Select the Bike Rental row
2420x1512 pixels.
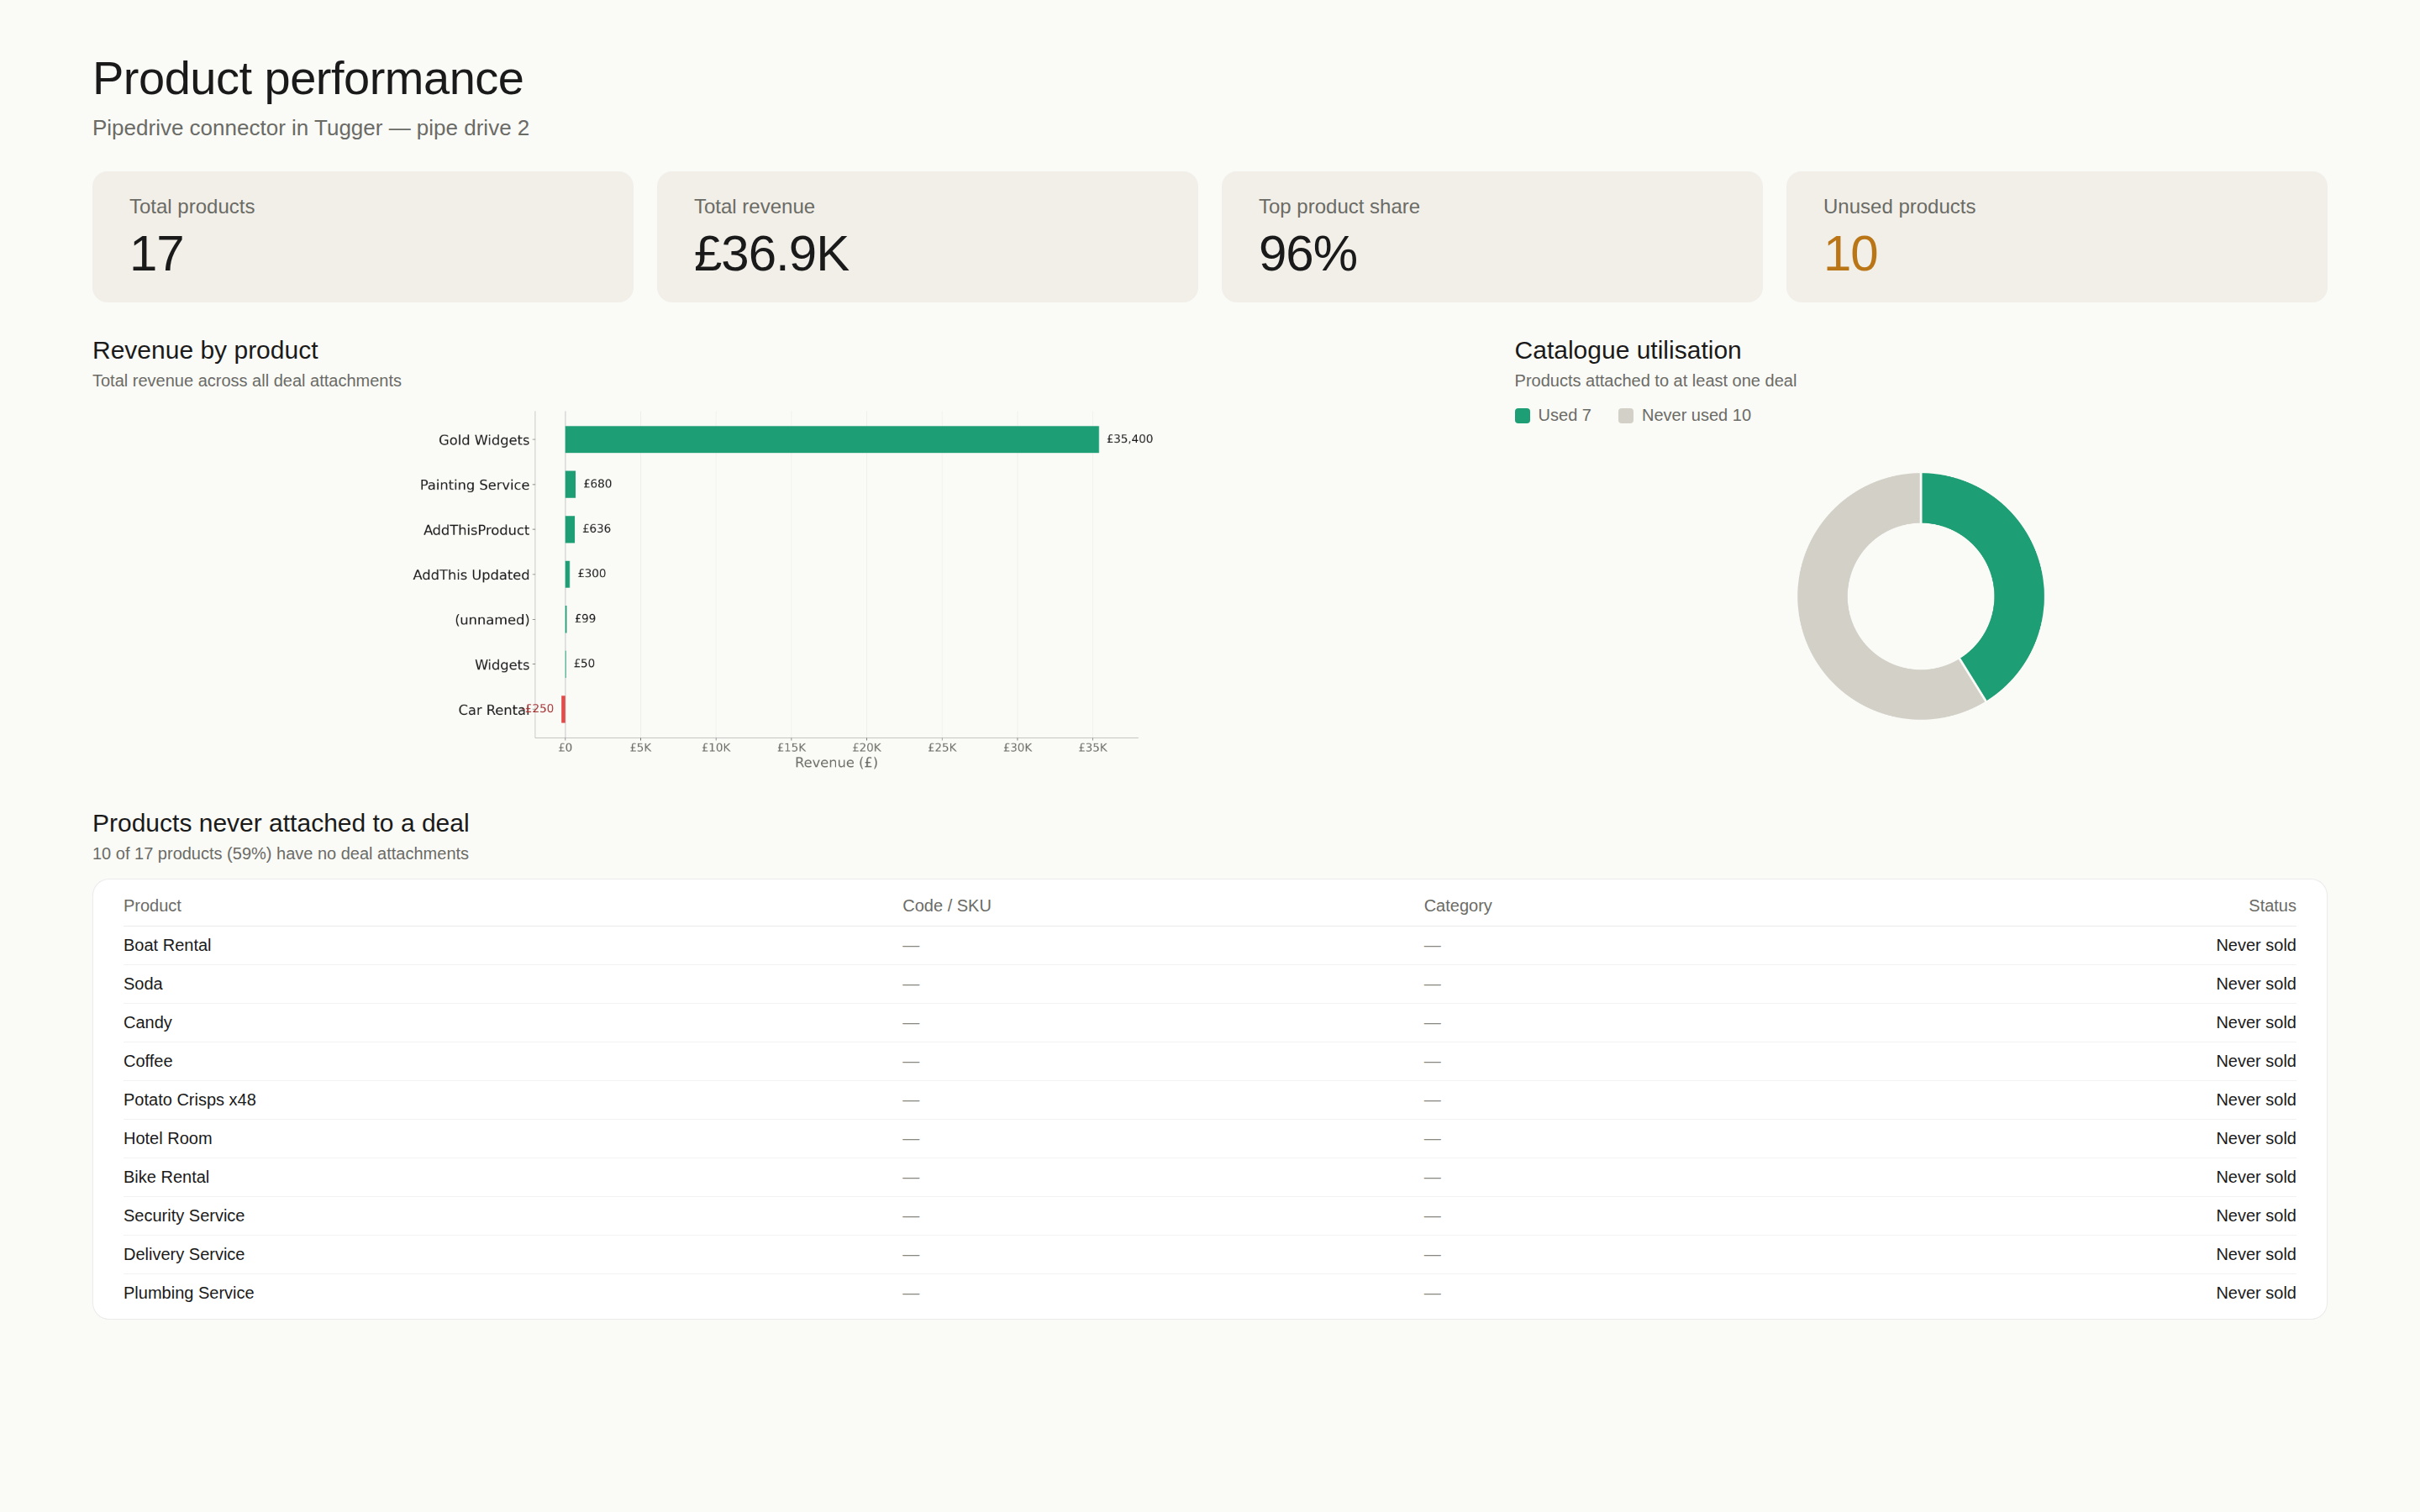click(1209, 1177)
